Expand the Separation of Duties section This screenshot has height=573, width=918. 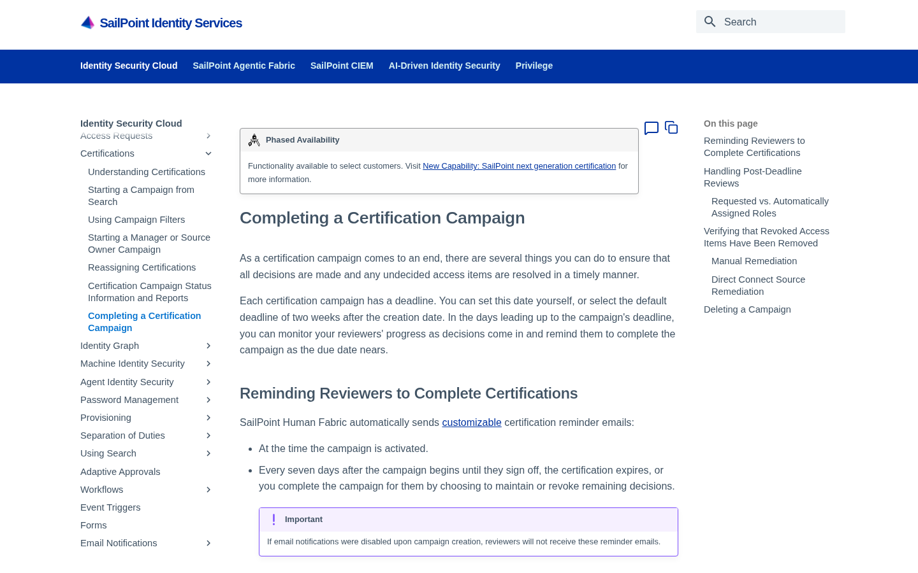pos(208,435)
